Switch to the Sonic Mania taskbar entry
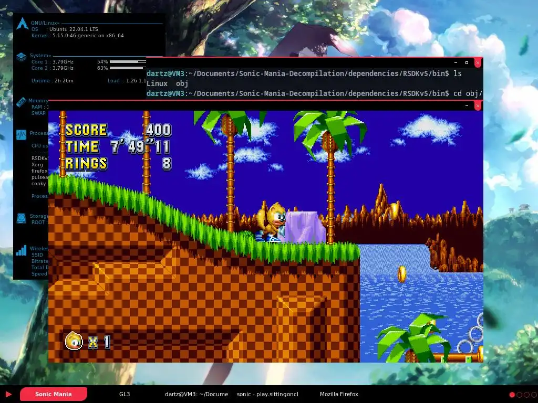Screen dimensions: 538x403 point(54,394)
